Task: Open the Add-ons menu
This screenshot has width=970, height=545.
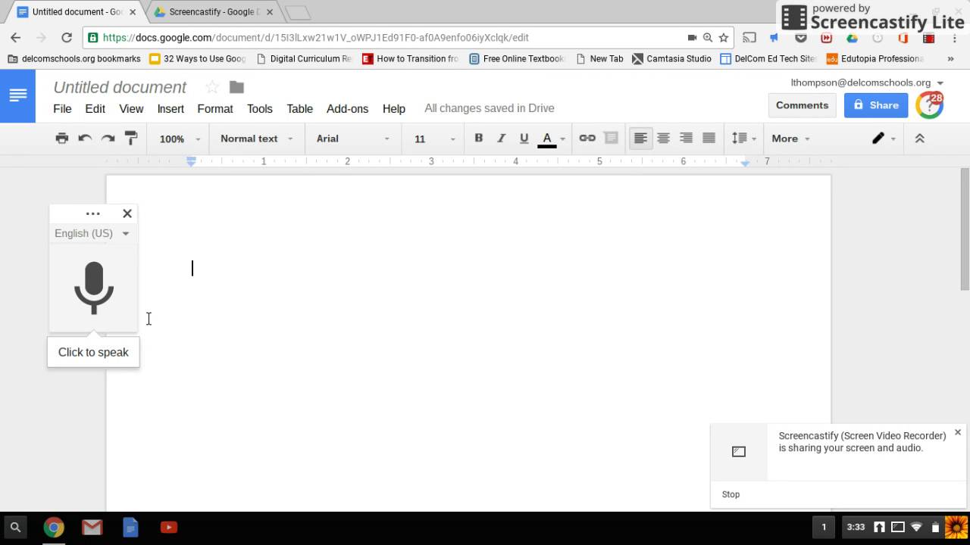Action: [x=347, y=108]
